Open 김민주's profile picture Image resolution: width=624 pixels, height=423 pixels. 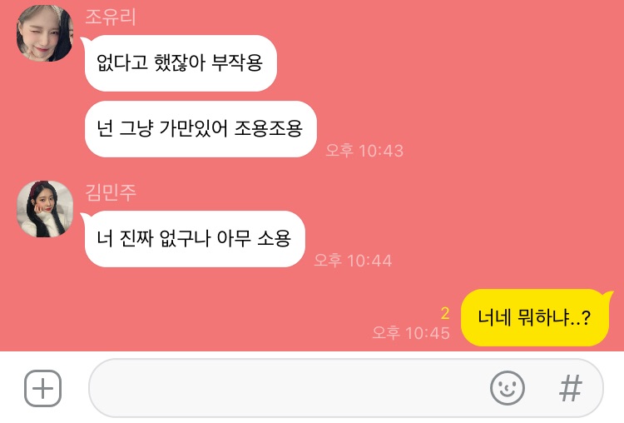pyautogui.click(x=45, y=209)
